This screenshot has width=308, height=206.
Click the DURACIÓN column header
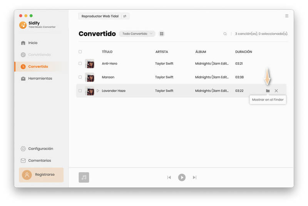[244, 52]
